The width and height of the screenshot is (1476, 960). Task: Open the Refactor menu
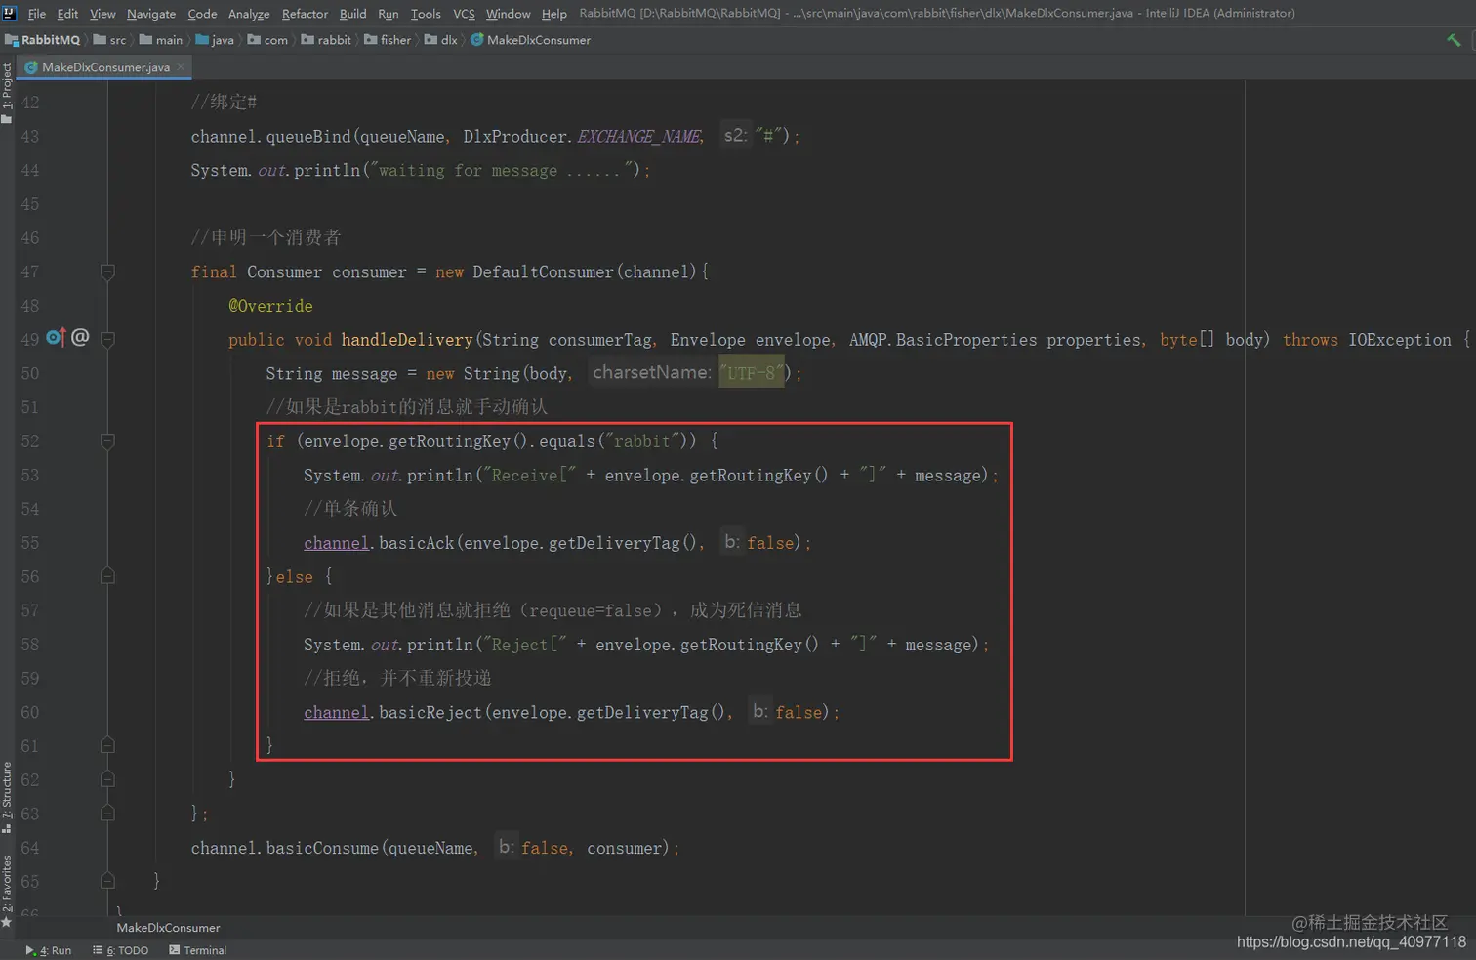pos(305,14)
